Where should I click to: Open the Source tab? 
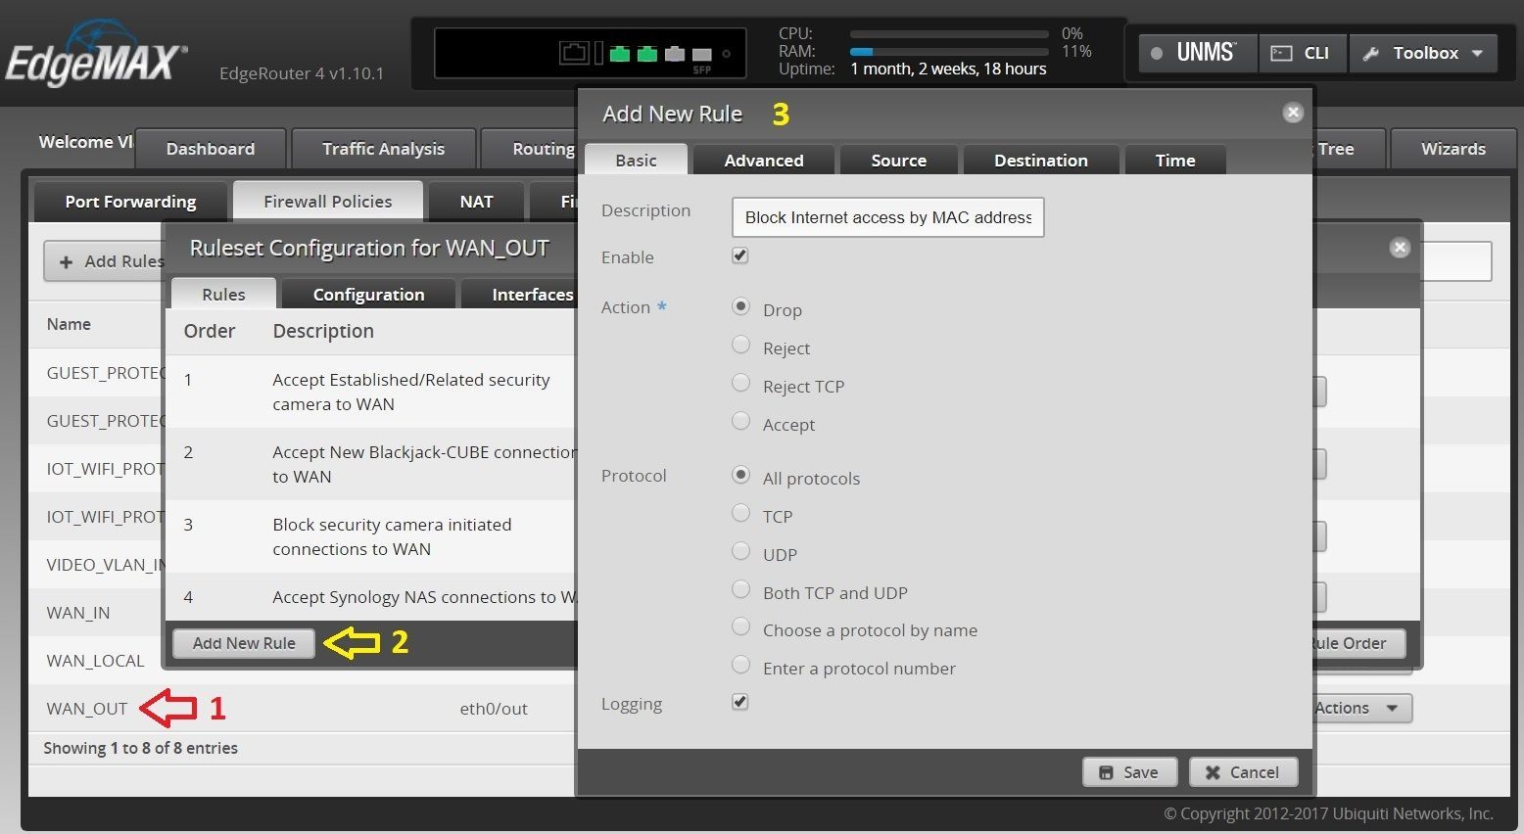coord(898,161)
